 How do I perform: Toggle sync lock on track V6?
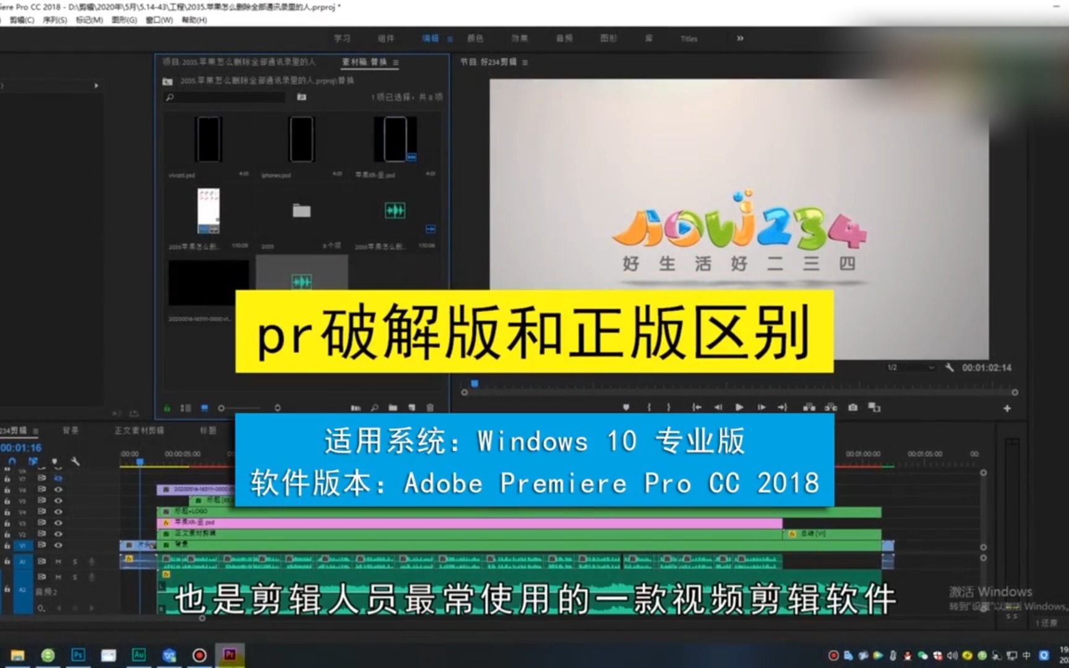[41, 489]
